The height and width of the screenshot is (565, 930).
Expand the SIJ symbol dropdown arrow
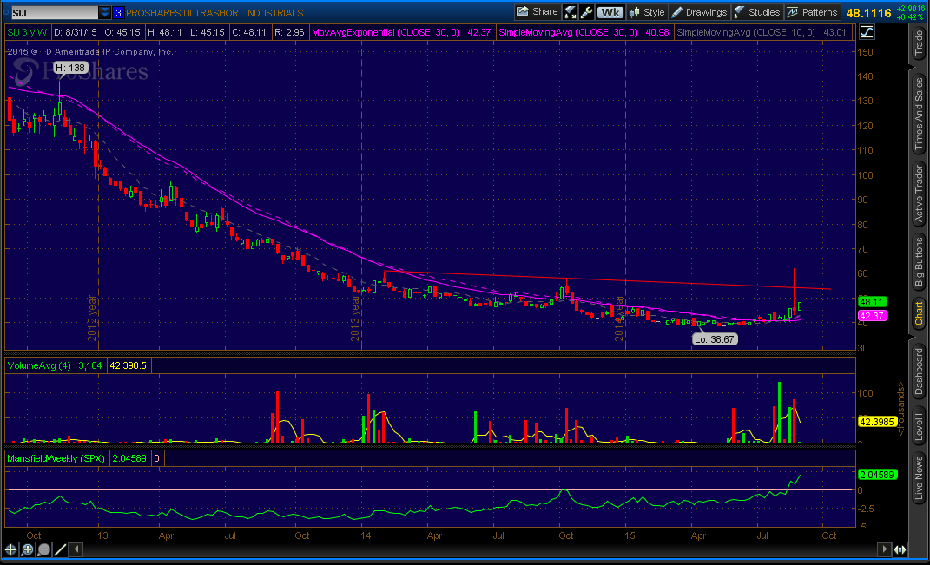105,13
